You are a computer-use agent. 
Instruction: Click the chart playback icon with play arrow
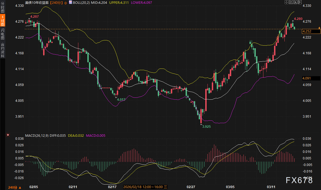coord(295,2)
